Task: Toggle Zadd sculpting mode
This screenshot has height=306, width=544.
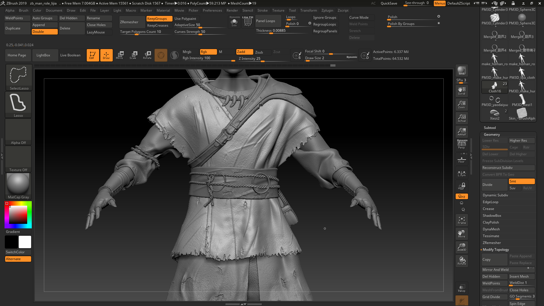Action: [x=244, y=52]
